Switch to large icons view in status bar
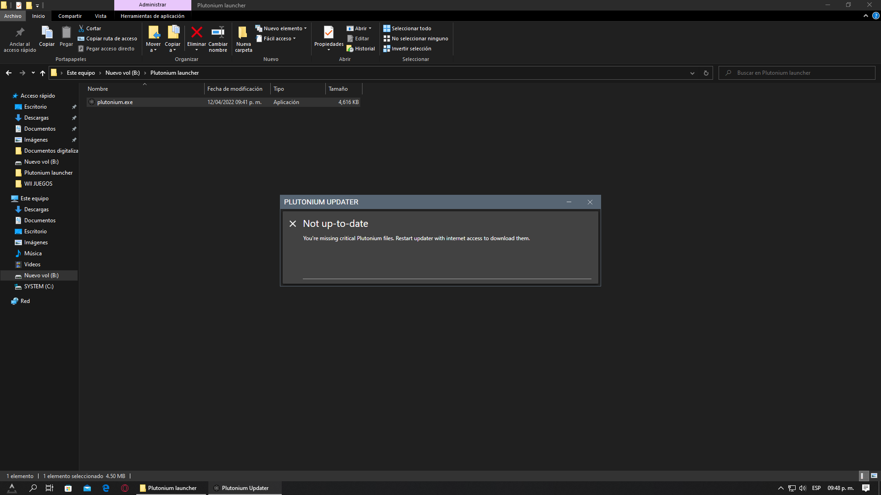Viewport: 881px width, 495px height. [x=874, y=476]
